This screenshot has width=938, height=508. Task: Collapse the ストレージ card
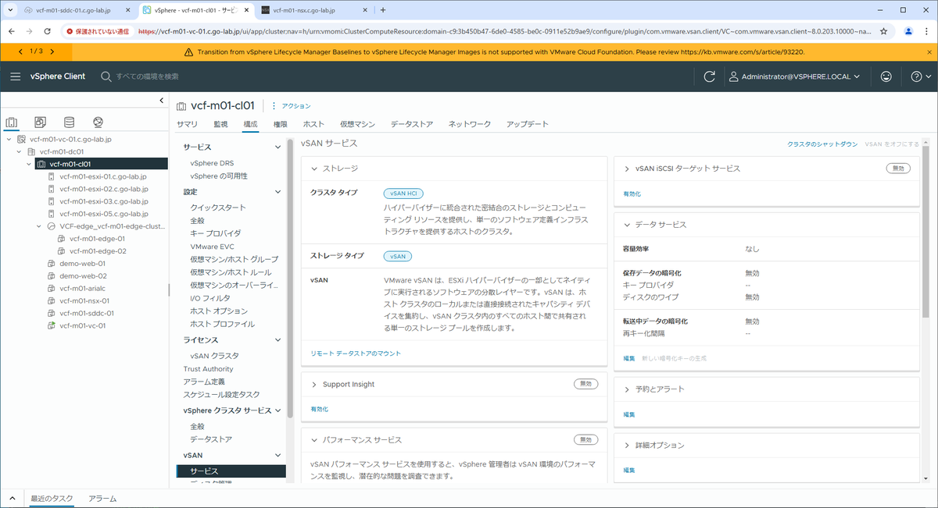coord(314,168)
